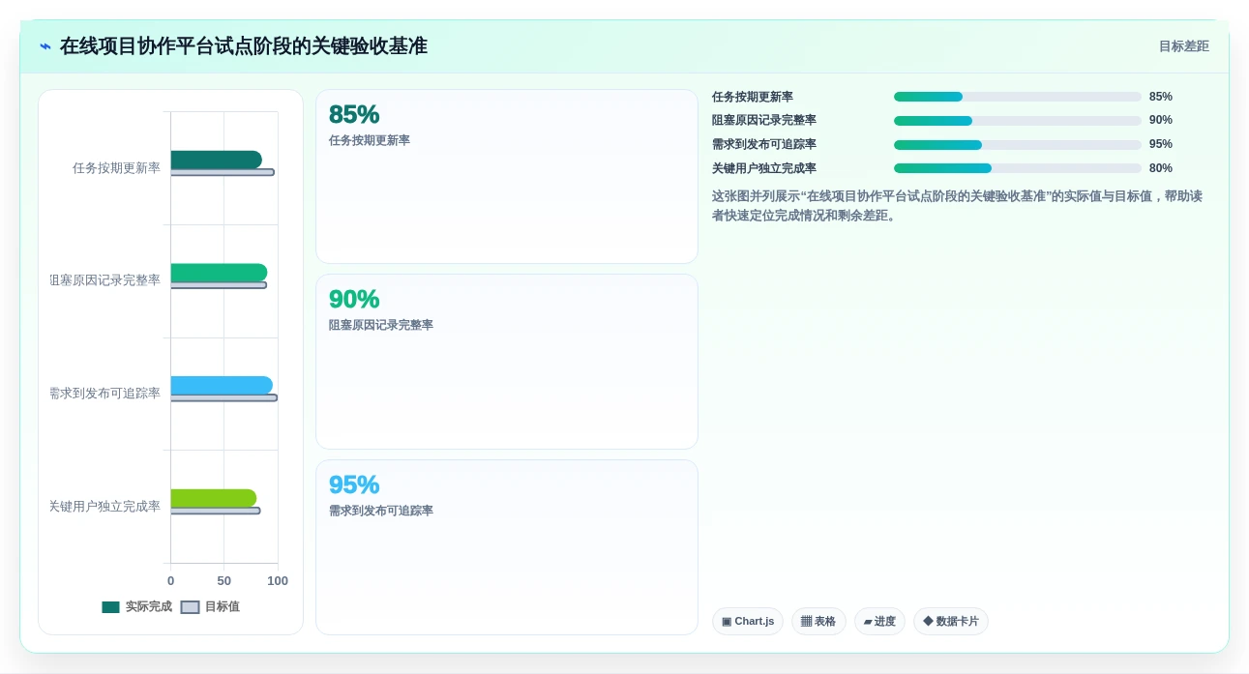Image resolution: width=1249 pixels, height=674 pixels.
Task: Click the dark green 任务按期更新率 actual bar
Action: (217, 160)
